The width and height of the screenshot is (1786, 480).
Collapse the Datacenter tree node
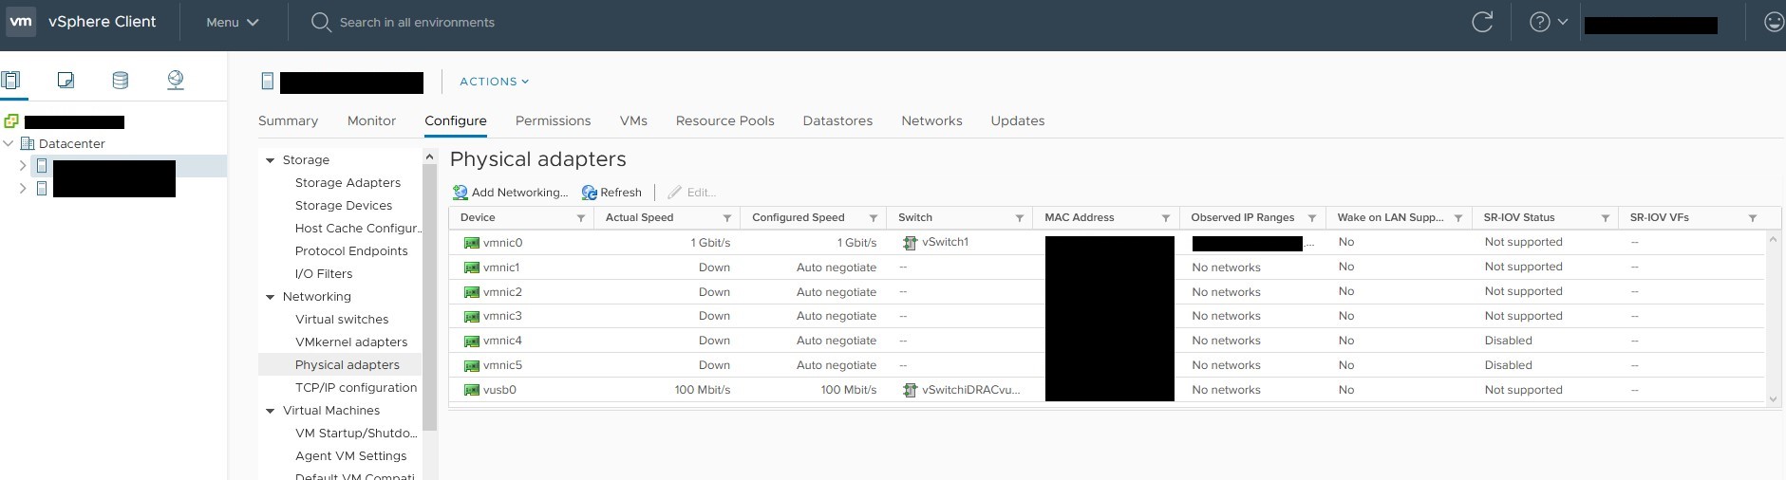(9, 143)
